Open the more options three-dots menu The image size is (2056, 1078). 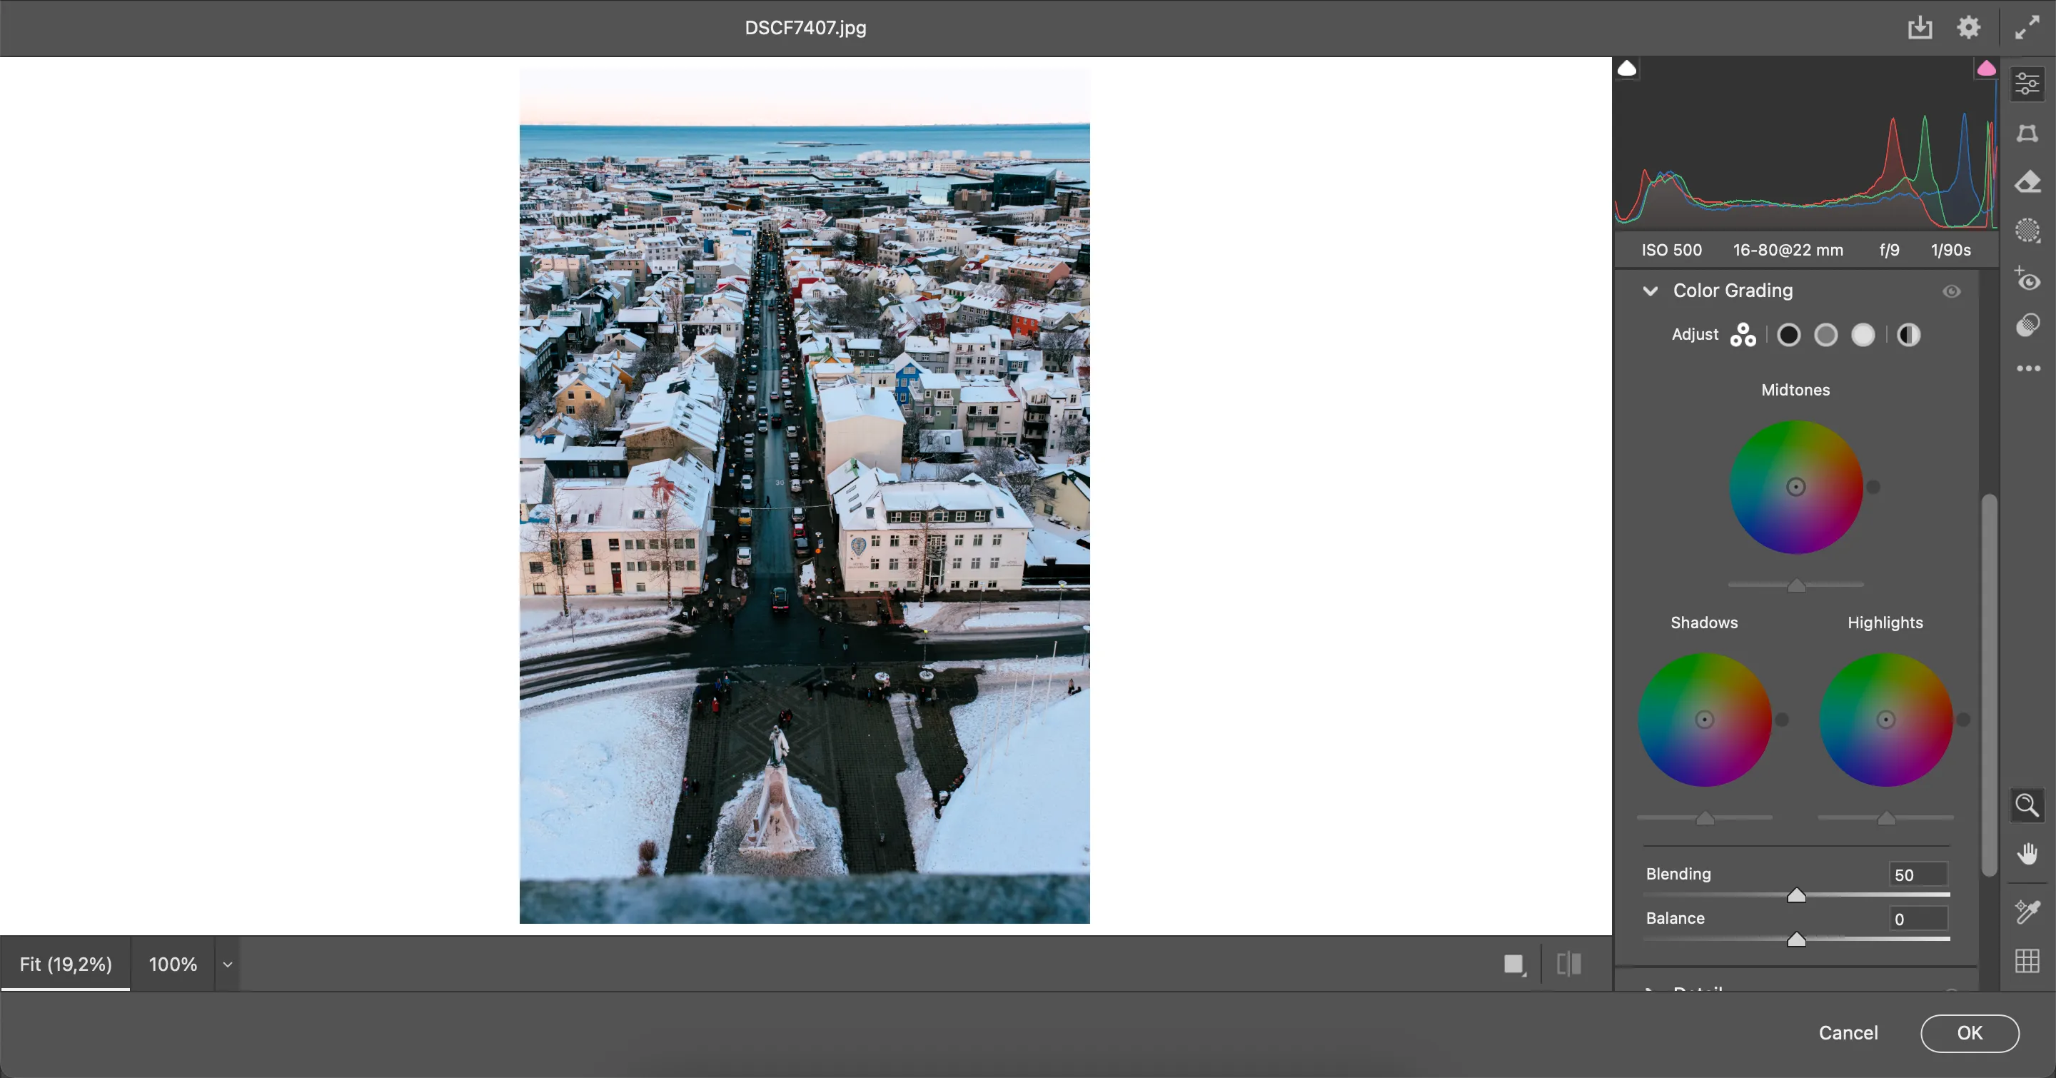pos(2028,368)
